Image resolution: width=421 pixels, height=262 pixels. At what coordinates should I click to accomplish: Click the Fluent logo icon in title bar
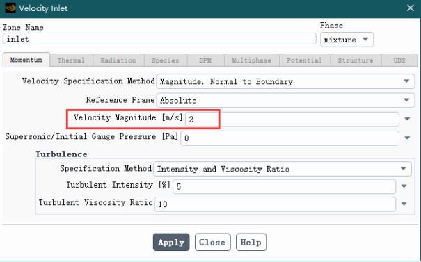(10, 8)
